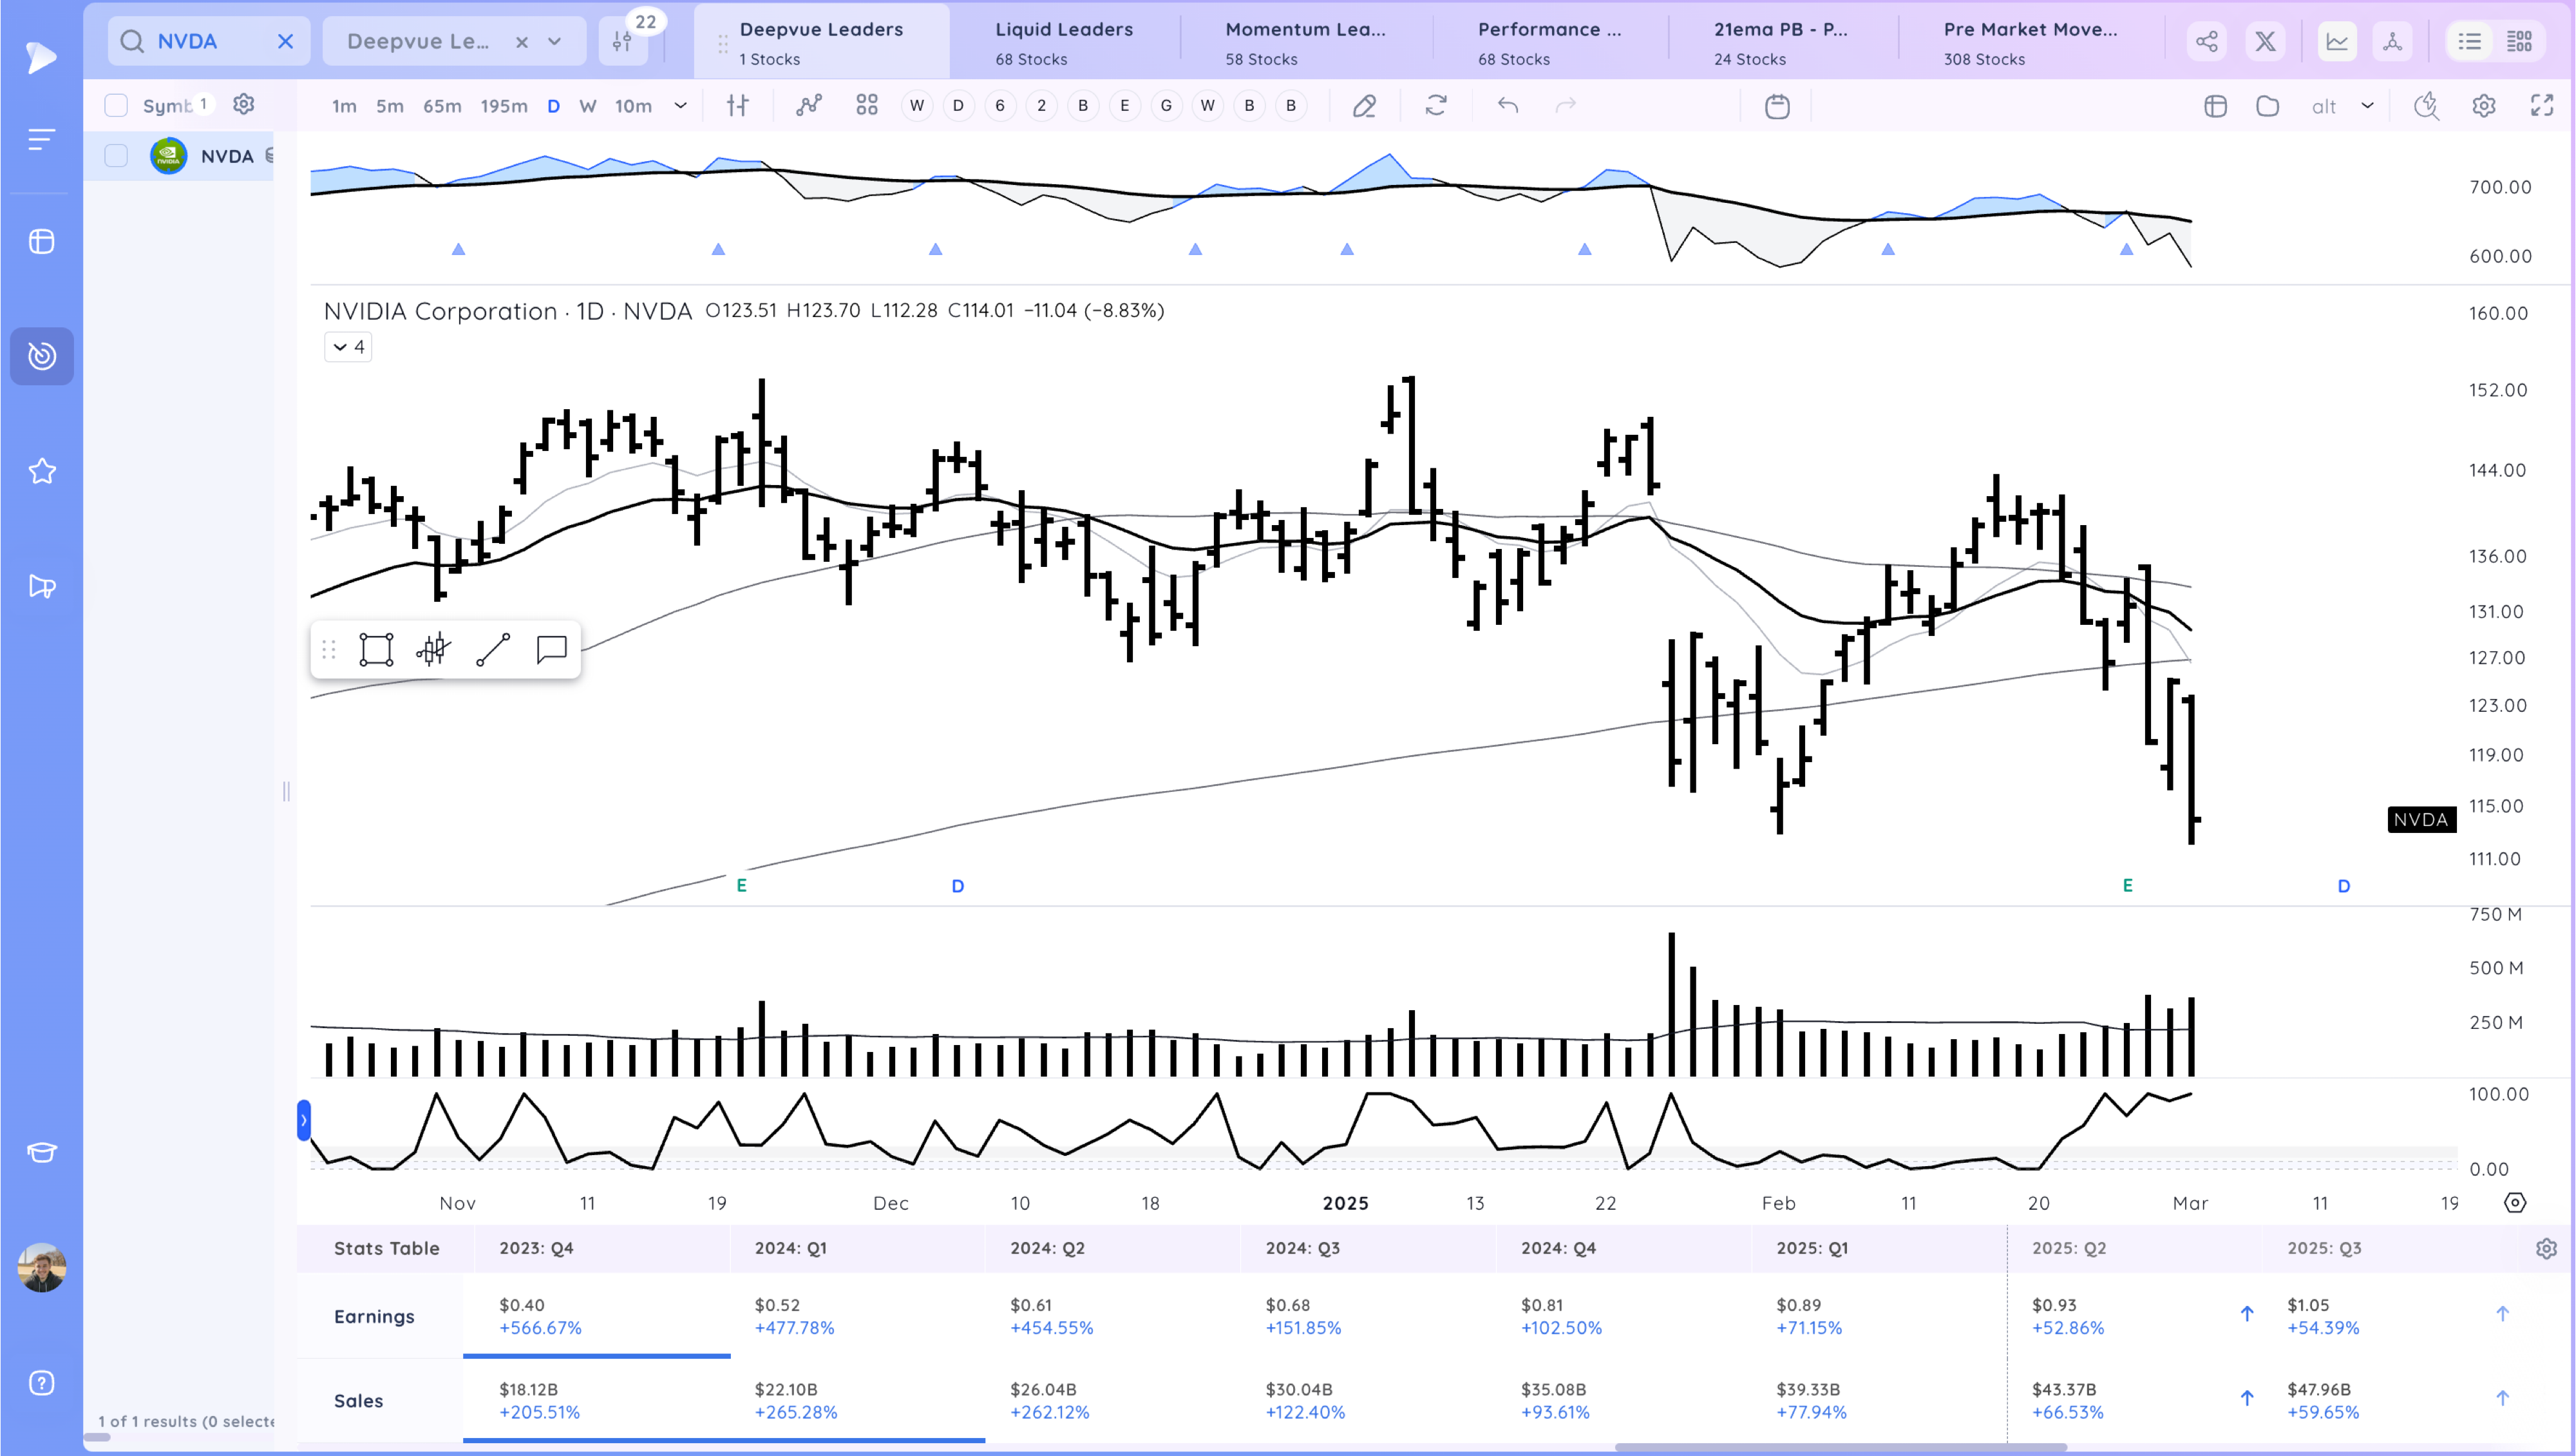Click the stats table horizontal scrollbar
Image resolution: width=2576 pixels, height=1456 pixels.
1840,1447
